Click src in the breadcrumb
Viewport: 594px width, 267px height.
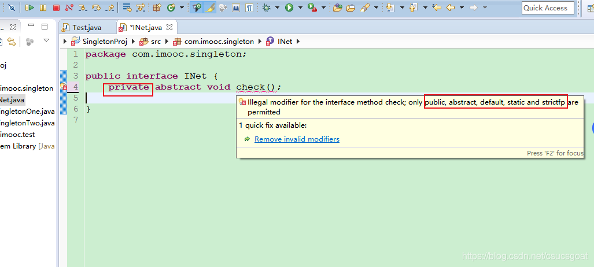[156, 41]
